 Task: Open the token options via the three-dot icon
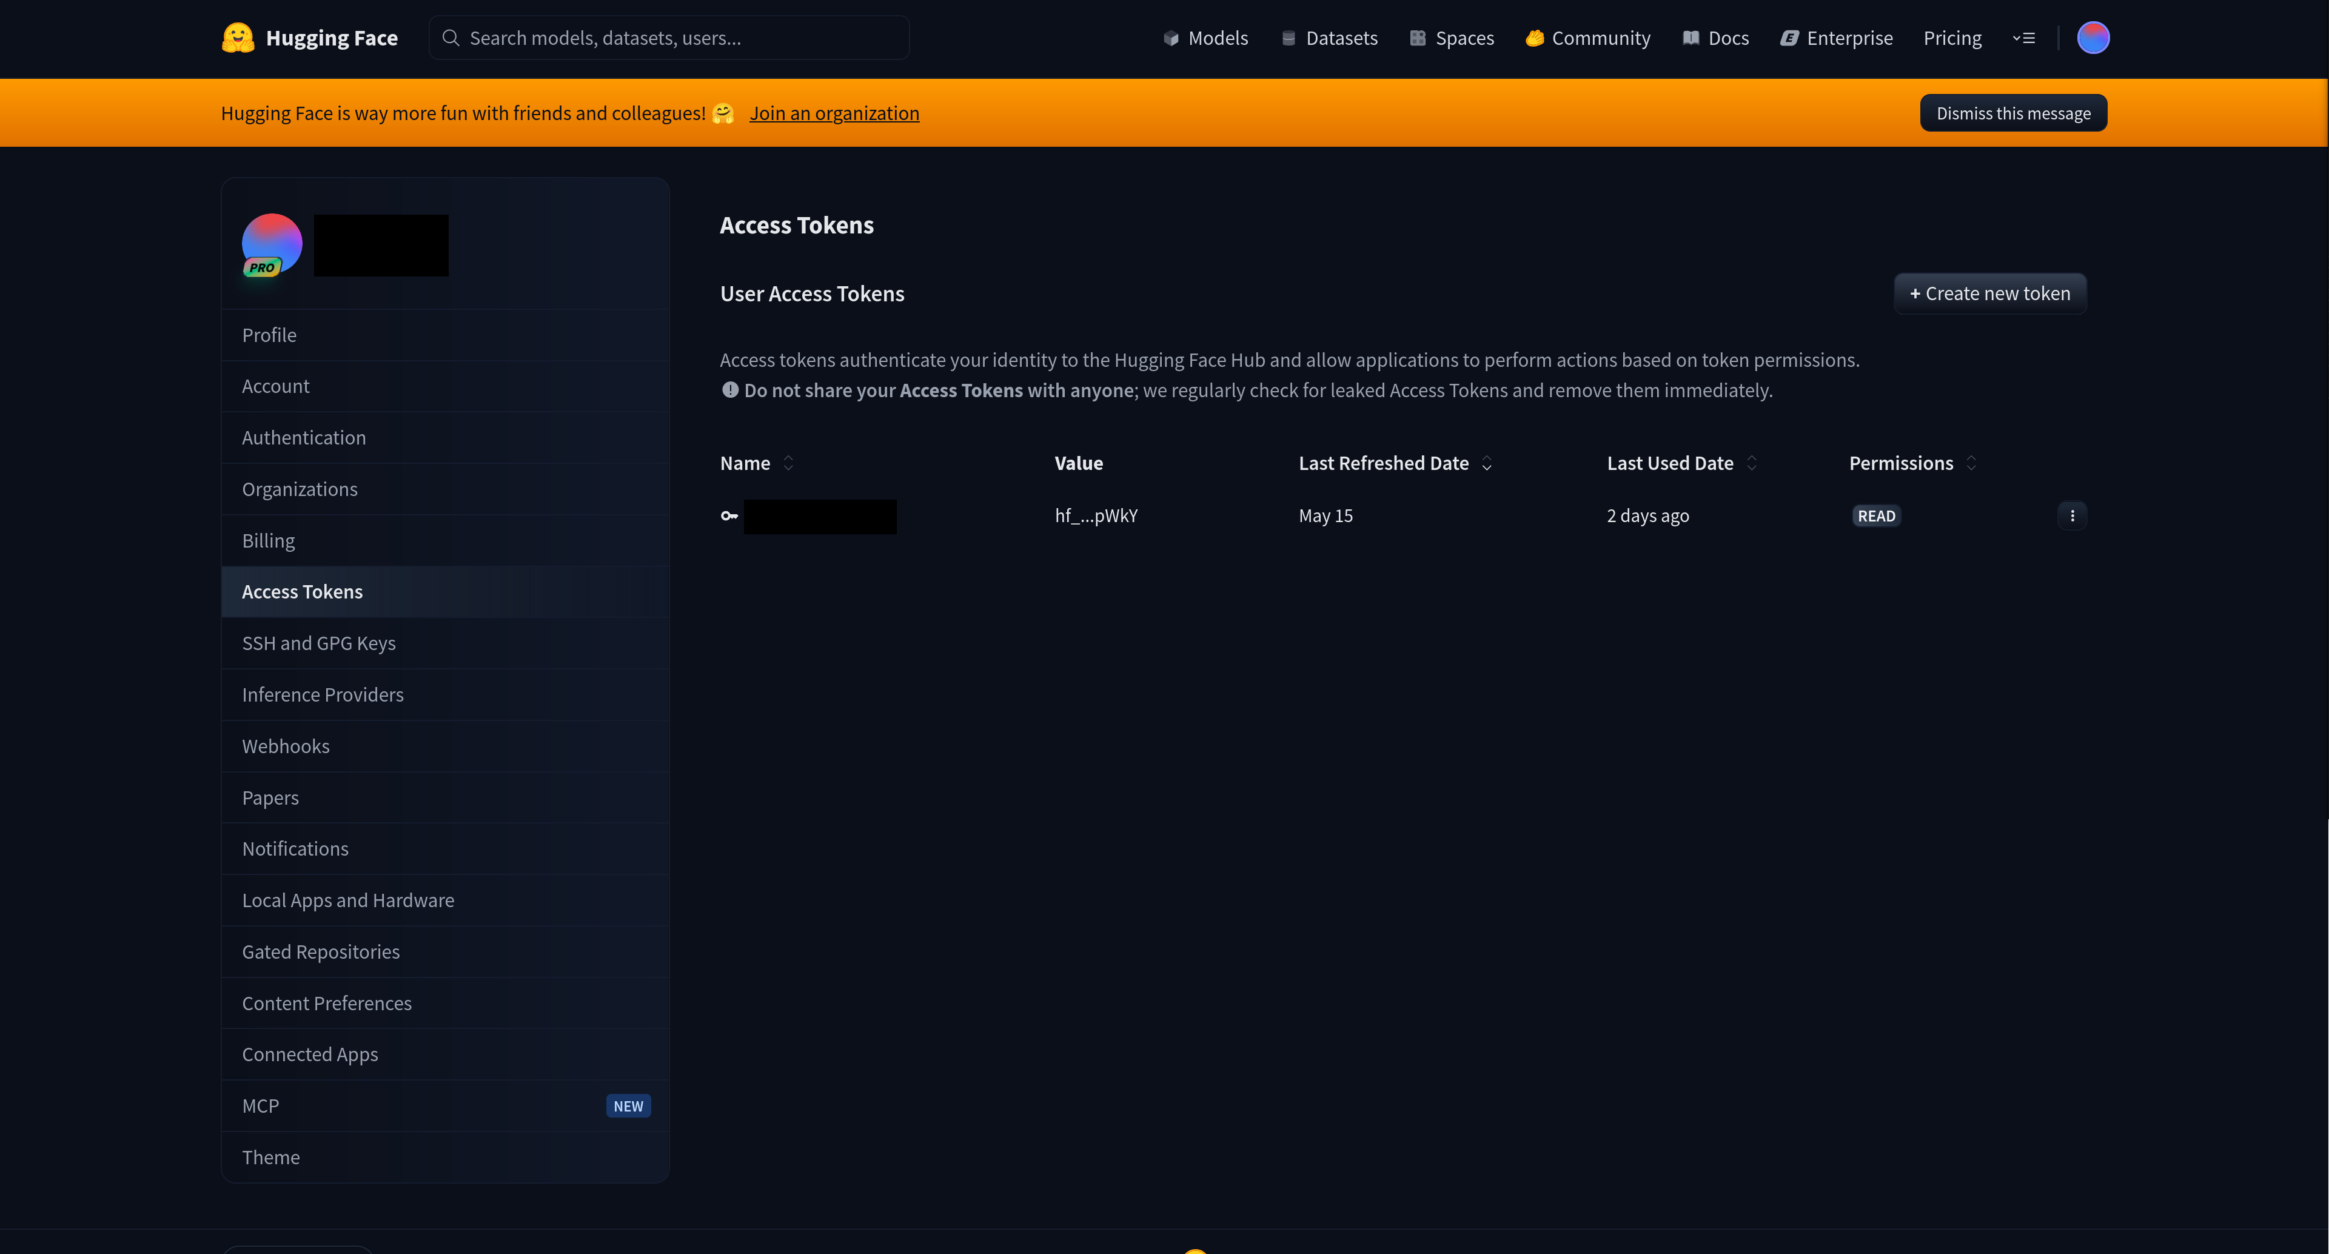[2073, 515]
